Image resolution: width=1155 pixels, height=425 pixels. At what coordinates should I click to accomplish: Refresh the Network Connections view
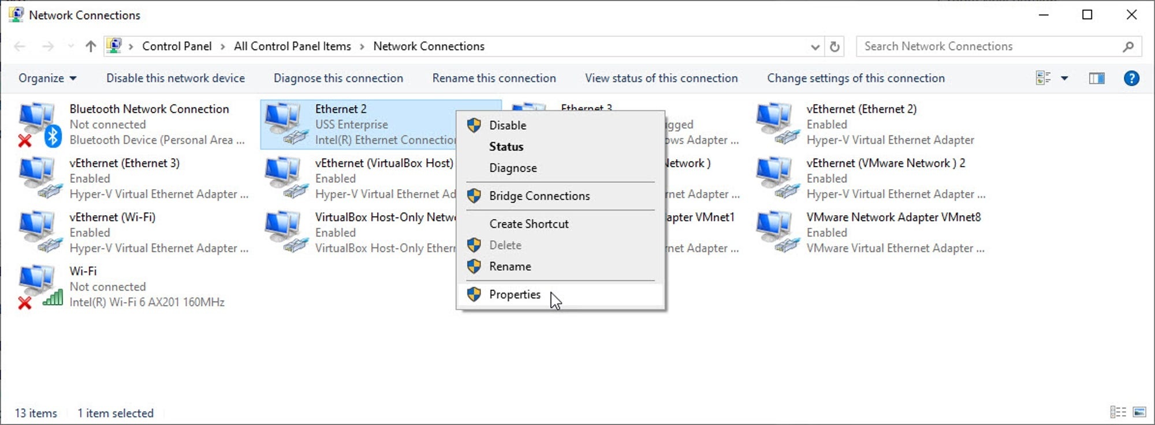tap(834, 47)
